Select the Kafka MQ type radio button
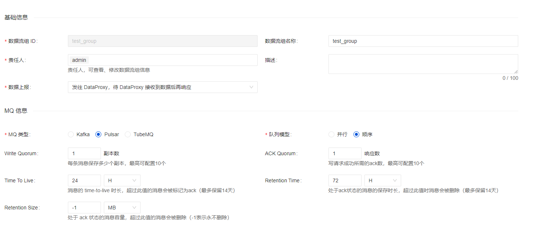Viewport: 552px width, 231px height. pos(71,134)
